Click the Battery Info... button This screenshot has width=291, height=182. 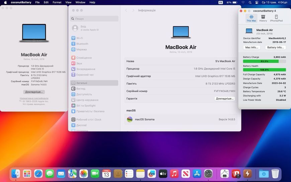[275, 48]
